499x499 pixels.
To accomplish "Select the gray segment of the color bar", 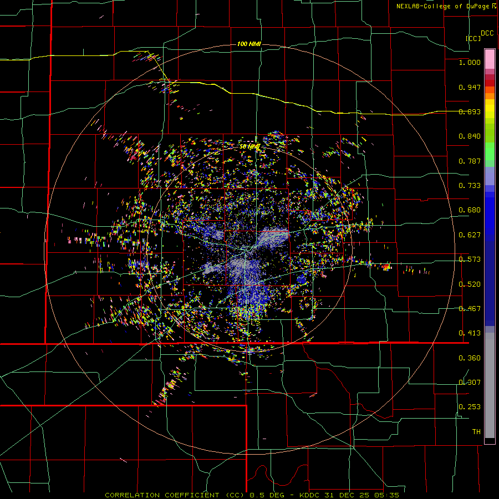I will pyautogui.click(x=490, y=385).
